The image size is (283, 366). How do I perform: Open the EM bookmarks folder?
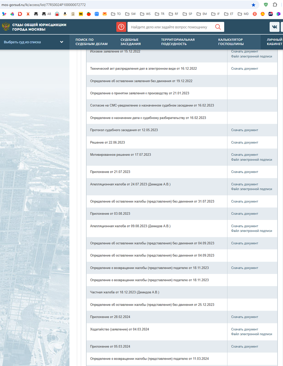pos(202,14)
